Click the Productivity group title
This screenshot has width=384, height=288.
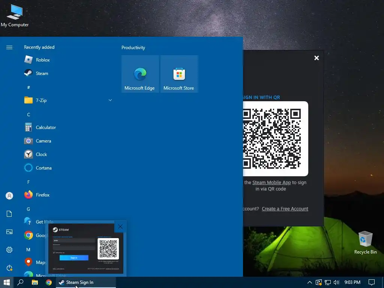(x=133, y=48)
